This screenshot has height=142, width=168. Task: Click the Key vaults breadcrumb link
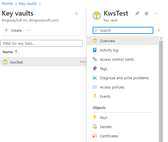pyautogui.click(x=28, y=4)
